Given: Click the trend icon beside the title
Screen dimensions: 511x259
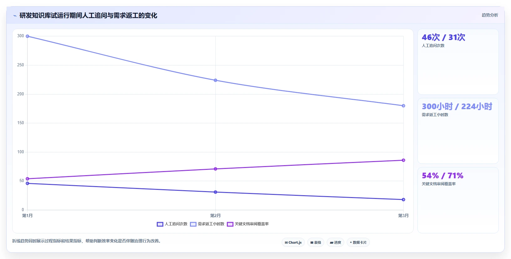Looking at the screenshot, I should pyautogui.click(x=15, y=16).
